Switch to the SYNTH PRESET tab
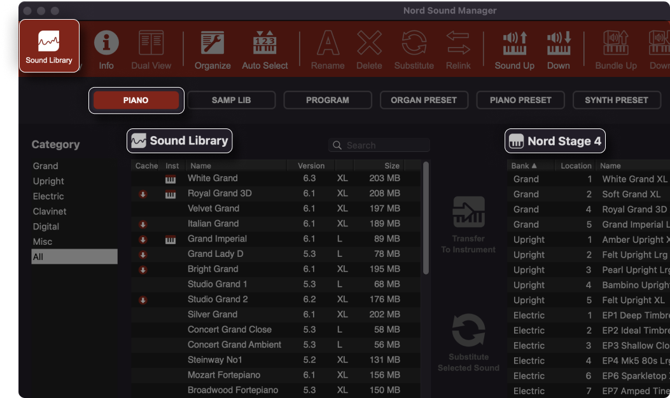This screenshot has width=670, height=398. 617,100
